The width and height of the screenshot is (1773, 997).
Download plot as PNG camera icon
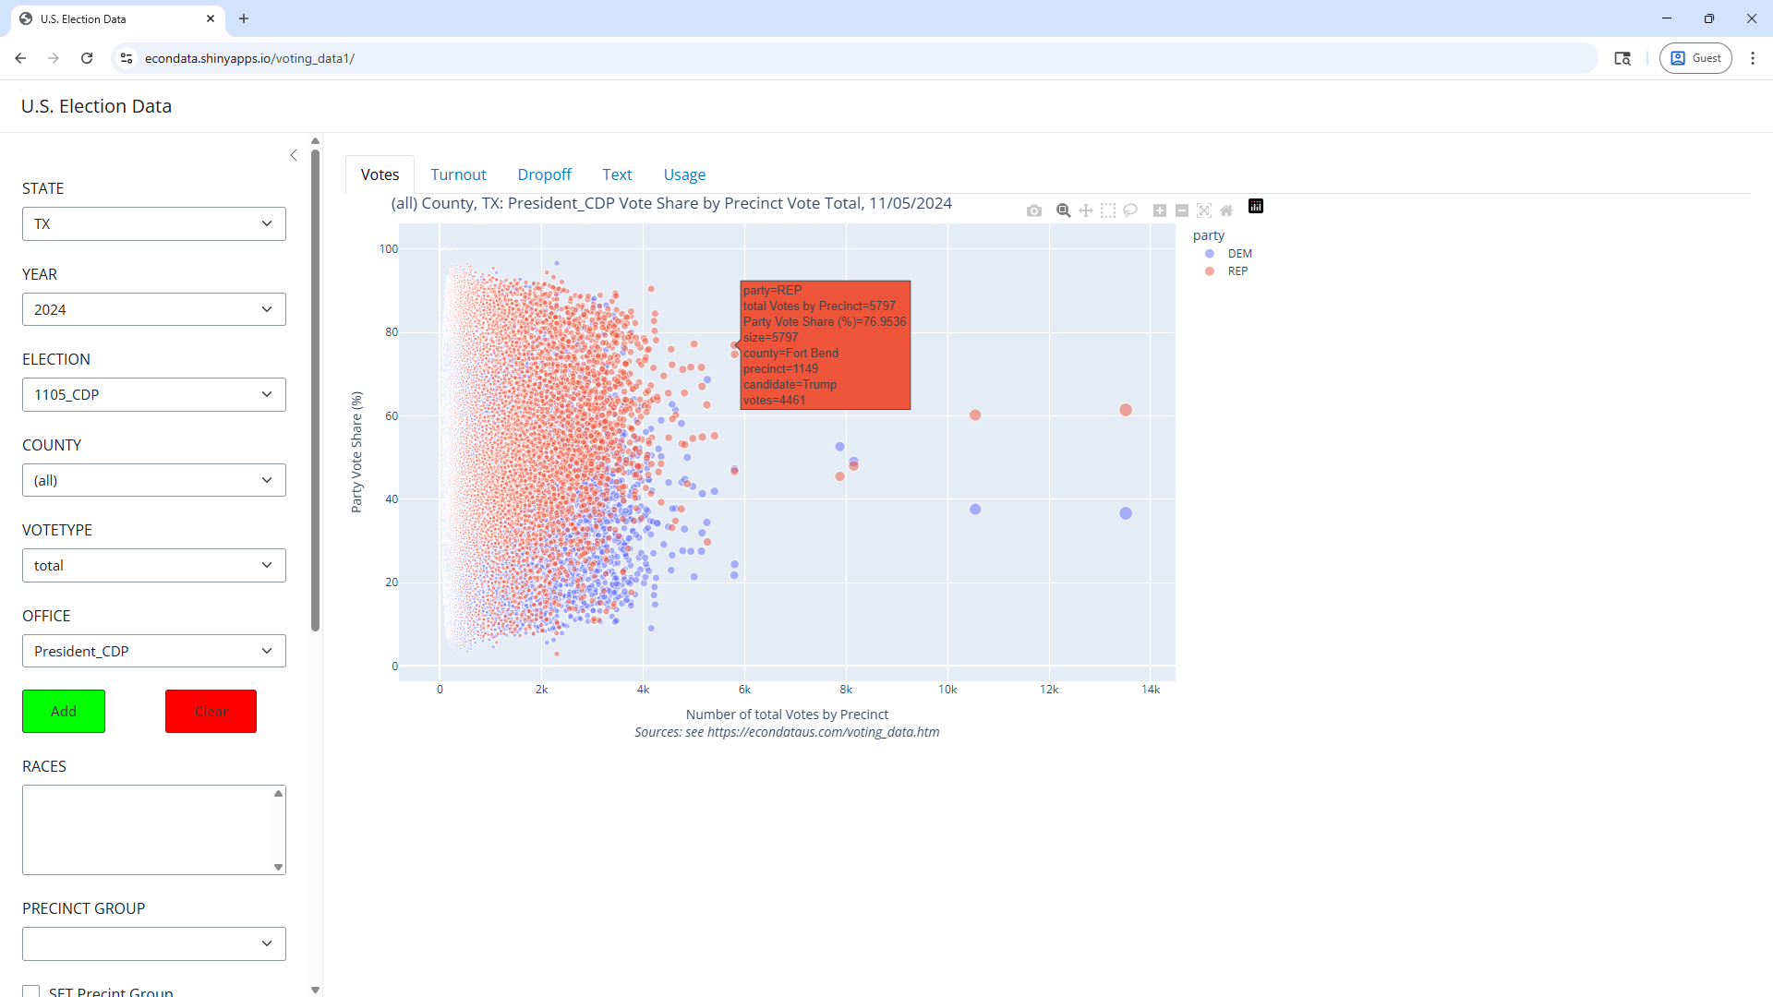[1034, 210]
